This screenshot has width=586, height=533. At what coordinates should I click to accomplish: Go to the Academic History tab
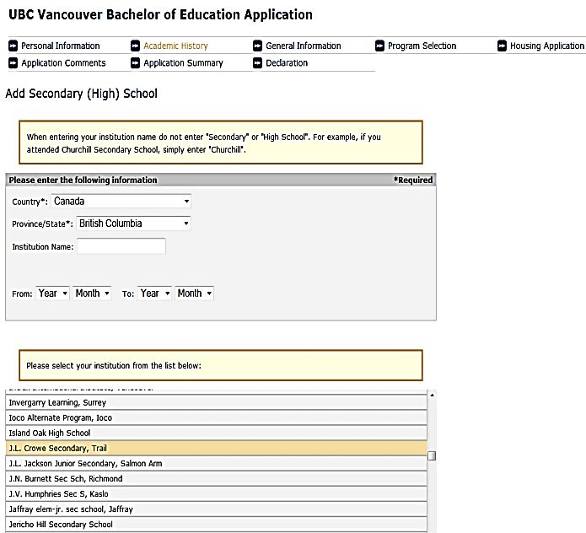(175, 46)
